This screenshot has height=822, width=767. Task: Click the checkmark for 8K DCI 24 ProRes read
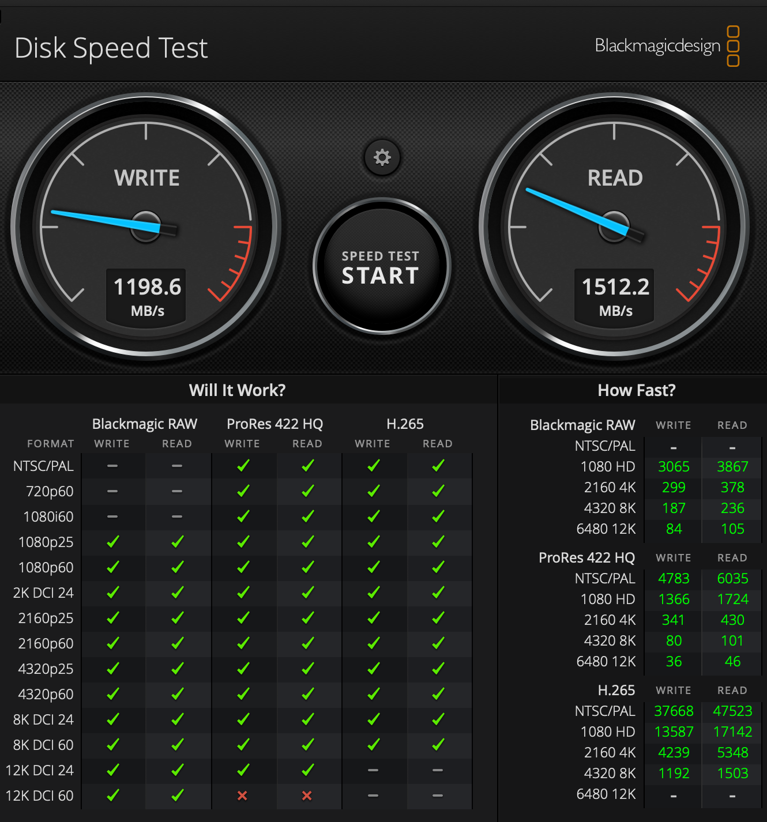coord(307,719)
